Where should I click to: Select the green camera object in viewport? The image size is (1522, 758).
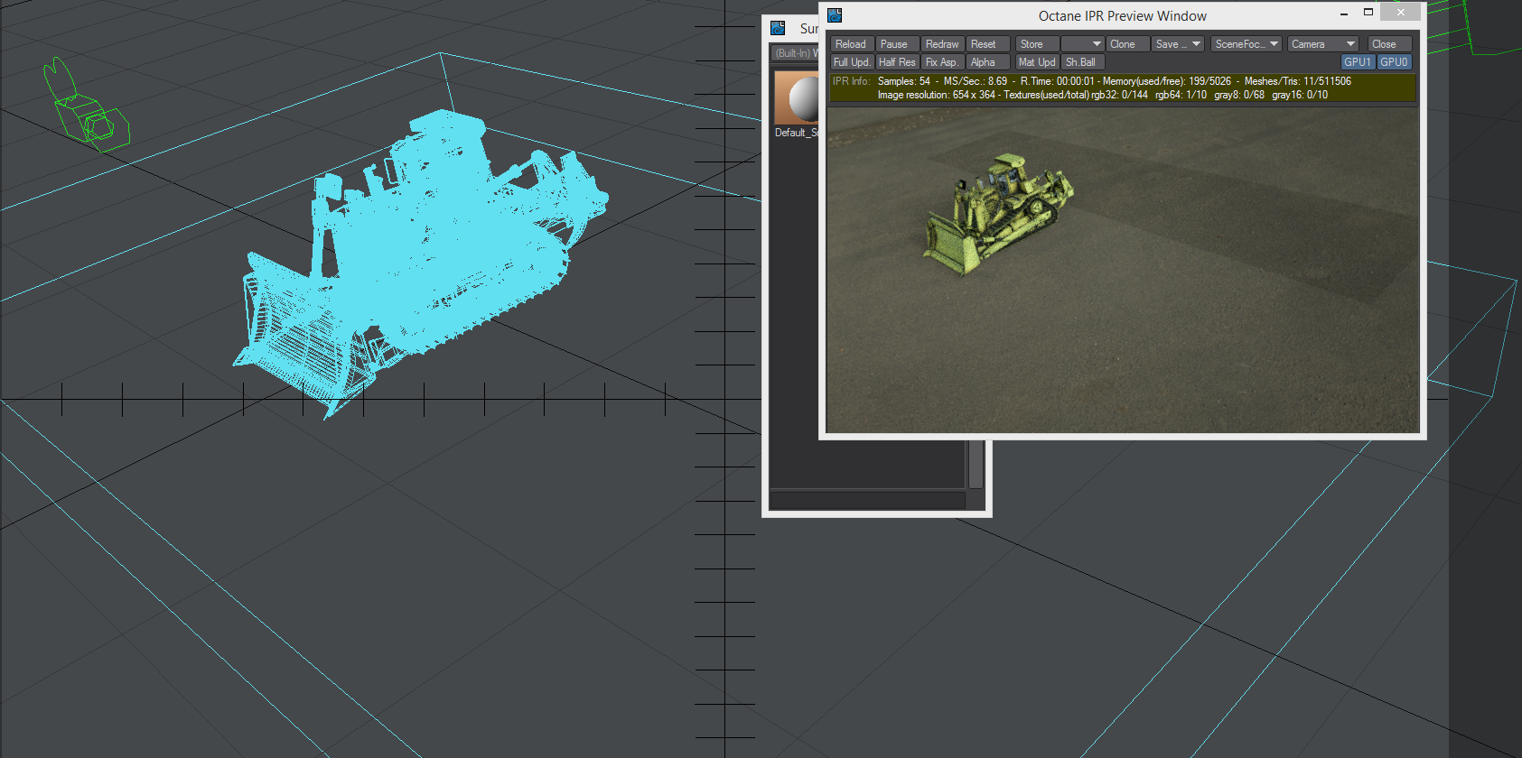pyautogui.click(x=87, y=106)
